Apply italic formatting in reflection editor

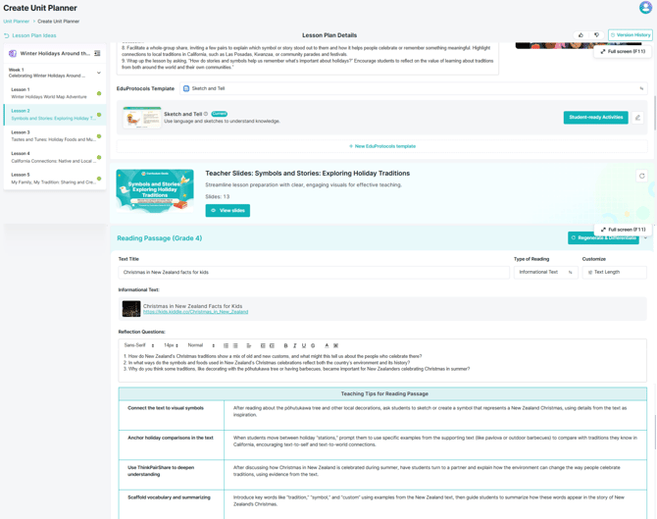[x=294, y=345]
